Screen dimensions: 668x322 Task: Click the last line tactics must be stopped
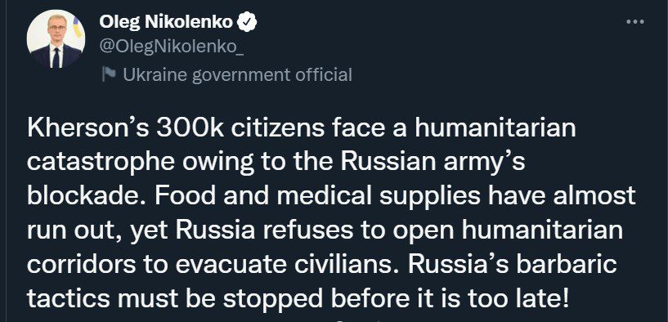pyautogui.click(x=298, y=298)
